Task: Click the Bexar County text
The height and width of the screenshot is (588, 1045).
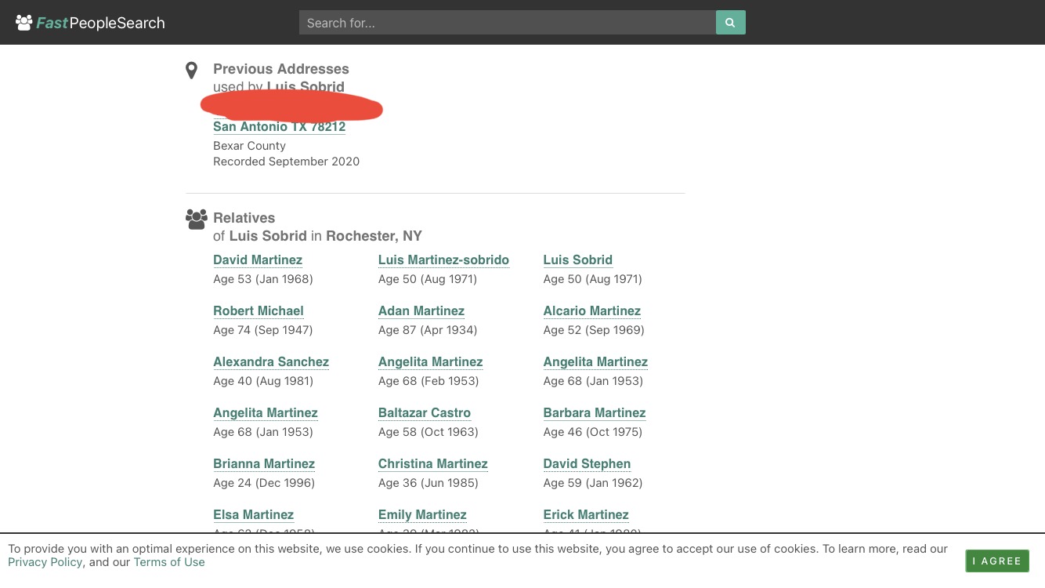Action: pos(249,146)
